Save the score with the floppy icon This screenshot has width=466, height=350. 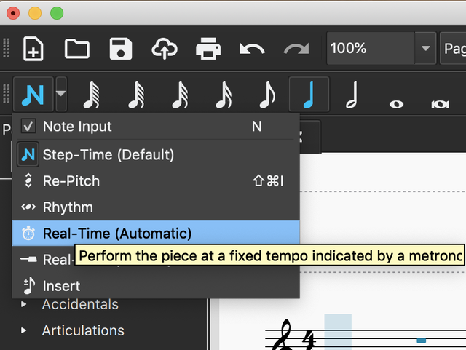coord(120,49)
